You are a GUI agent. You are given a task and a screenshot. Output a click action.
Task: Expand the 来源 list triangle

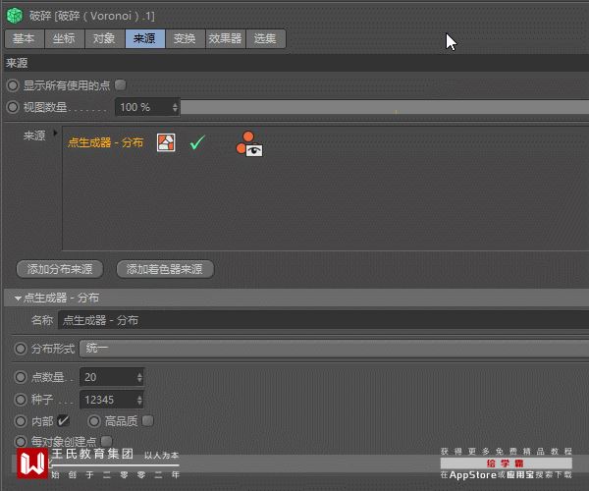tap(56, 133)
